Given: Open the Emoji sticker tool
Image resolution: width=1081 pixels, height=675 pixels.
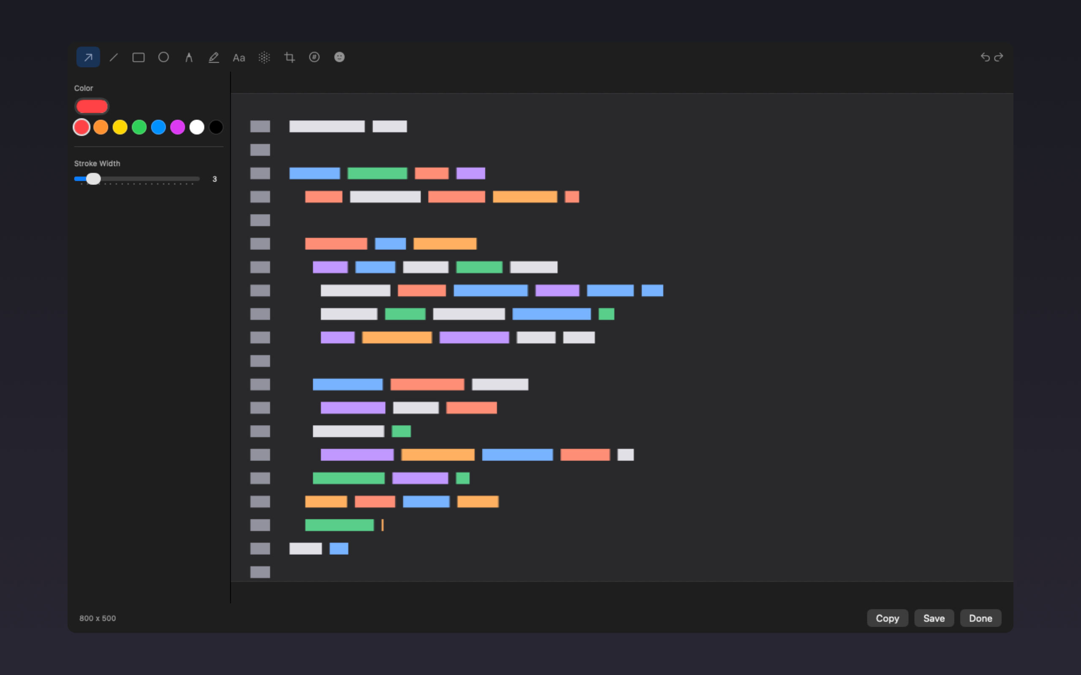Looking at the screenshot, I should pyautogui.click(x=340, y=57).
